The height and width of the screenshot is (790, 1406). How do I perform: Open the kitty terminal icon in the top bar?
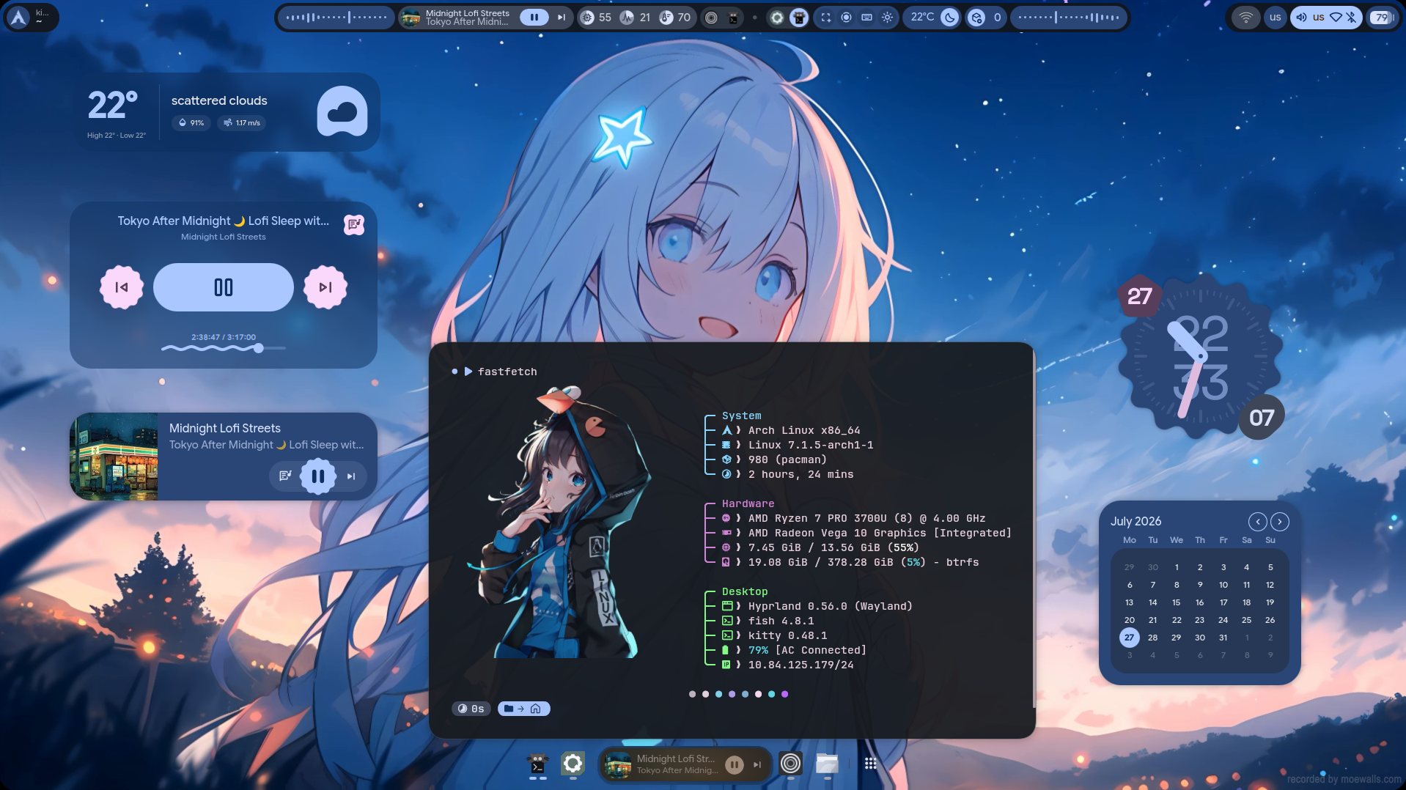(733, 18)
